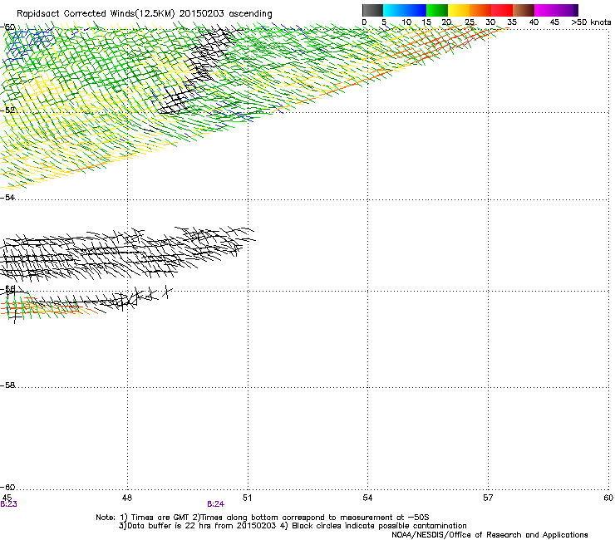Click the 48 longitude axis label
This screenshot has width=615, height=540.
[127, 498]
